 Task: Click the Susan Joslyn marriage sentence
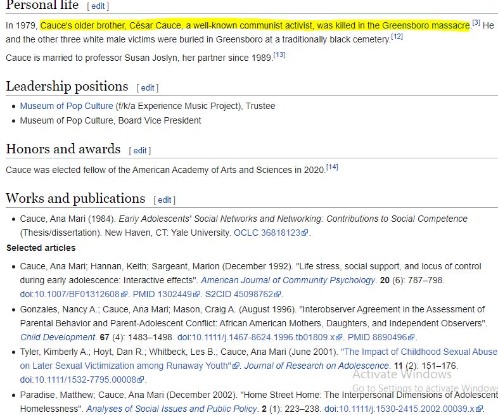point(139,58)
